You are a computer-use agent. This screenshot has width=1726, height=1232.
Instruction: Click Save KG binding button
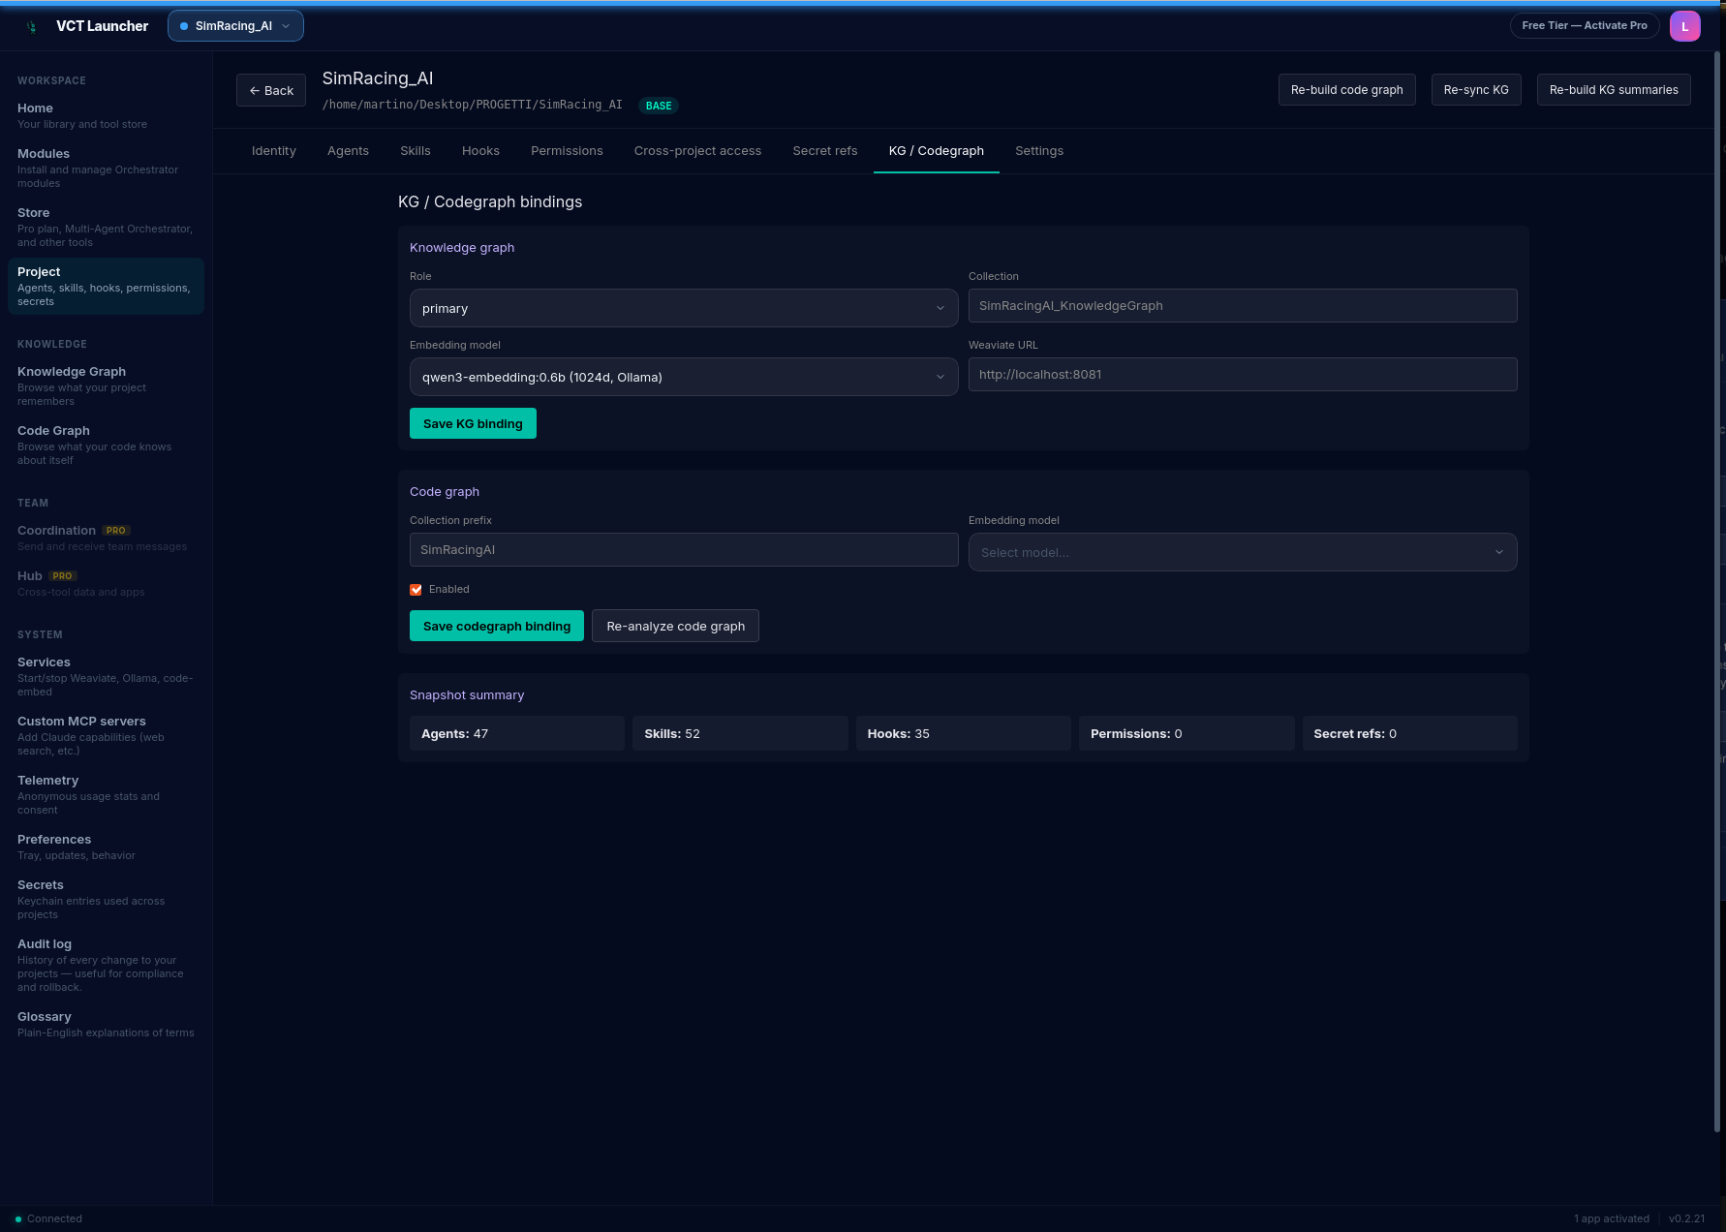click(x=473, y=423)
